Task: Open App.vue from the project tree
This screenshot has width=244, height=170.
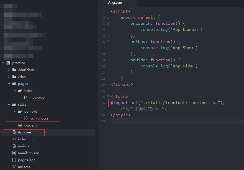Action: (24, 132)
